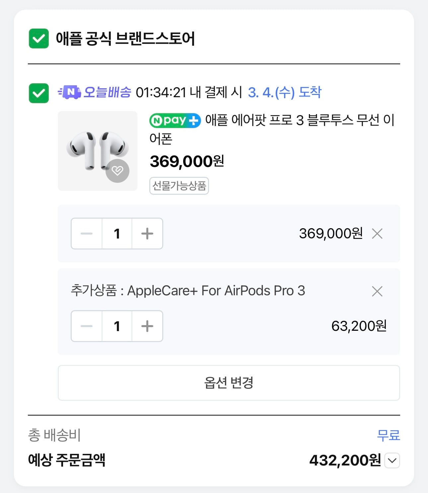
Task: Open the 애플 공식 브랜드스토어 store name
Action: pos(125,38)
